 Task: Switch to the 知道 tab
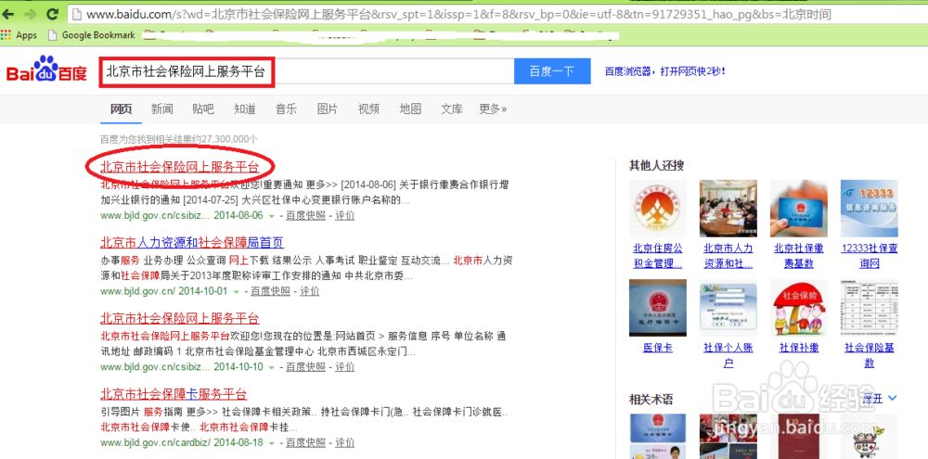pyautogui.click(x=244, y=108)
